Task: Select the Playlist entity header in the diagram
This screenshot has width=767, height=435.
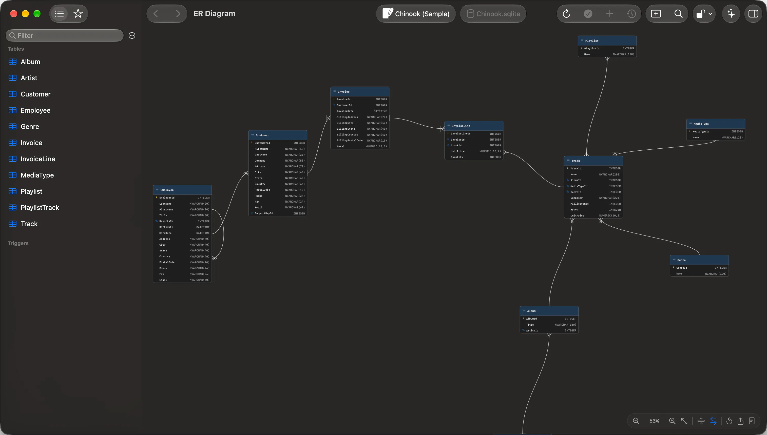Action: (607, 41)
